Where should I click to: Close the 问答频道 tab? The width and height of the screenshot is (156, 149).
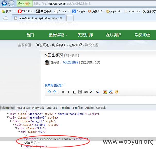pos(61,18)
